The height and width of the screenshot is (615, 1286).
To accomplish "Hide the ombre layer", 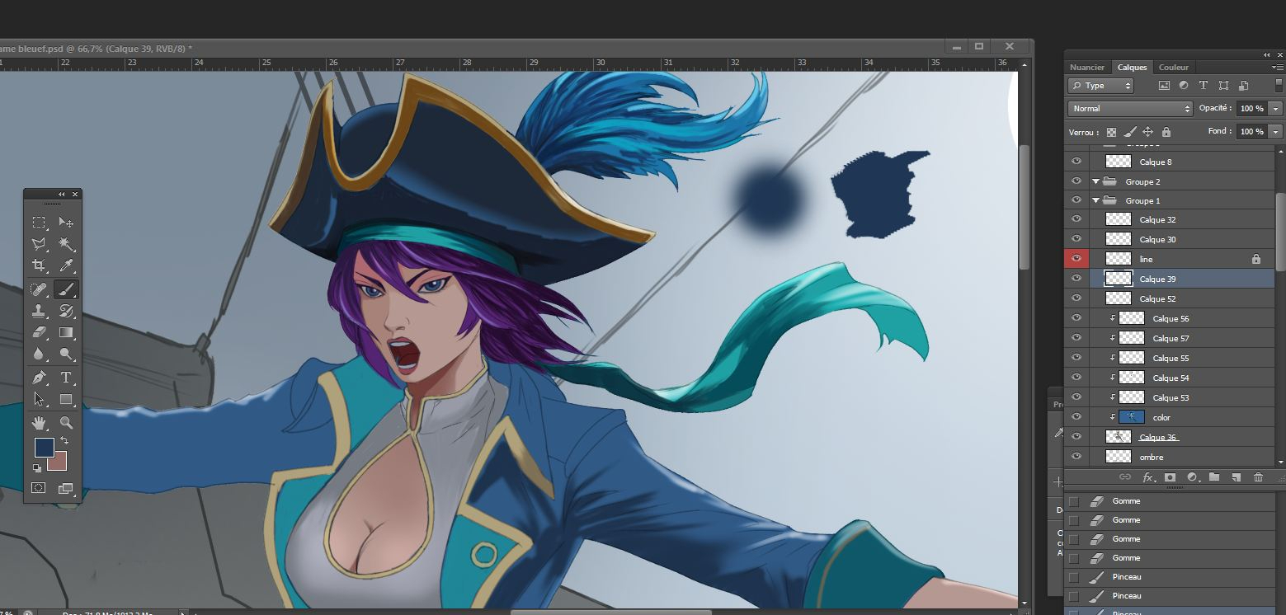I will tap(1076, 457).
